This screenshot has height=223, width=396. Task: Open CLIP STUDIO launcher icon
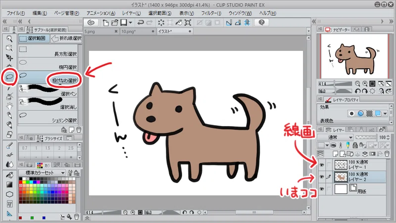91,23
